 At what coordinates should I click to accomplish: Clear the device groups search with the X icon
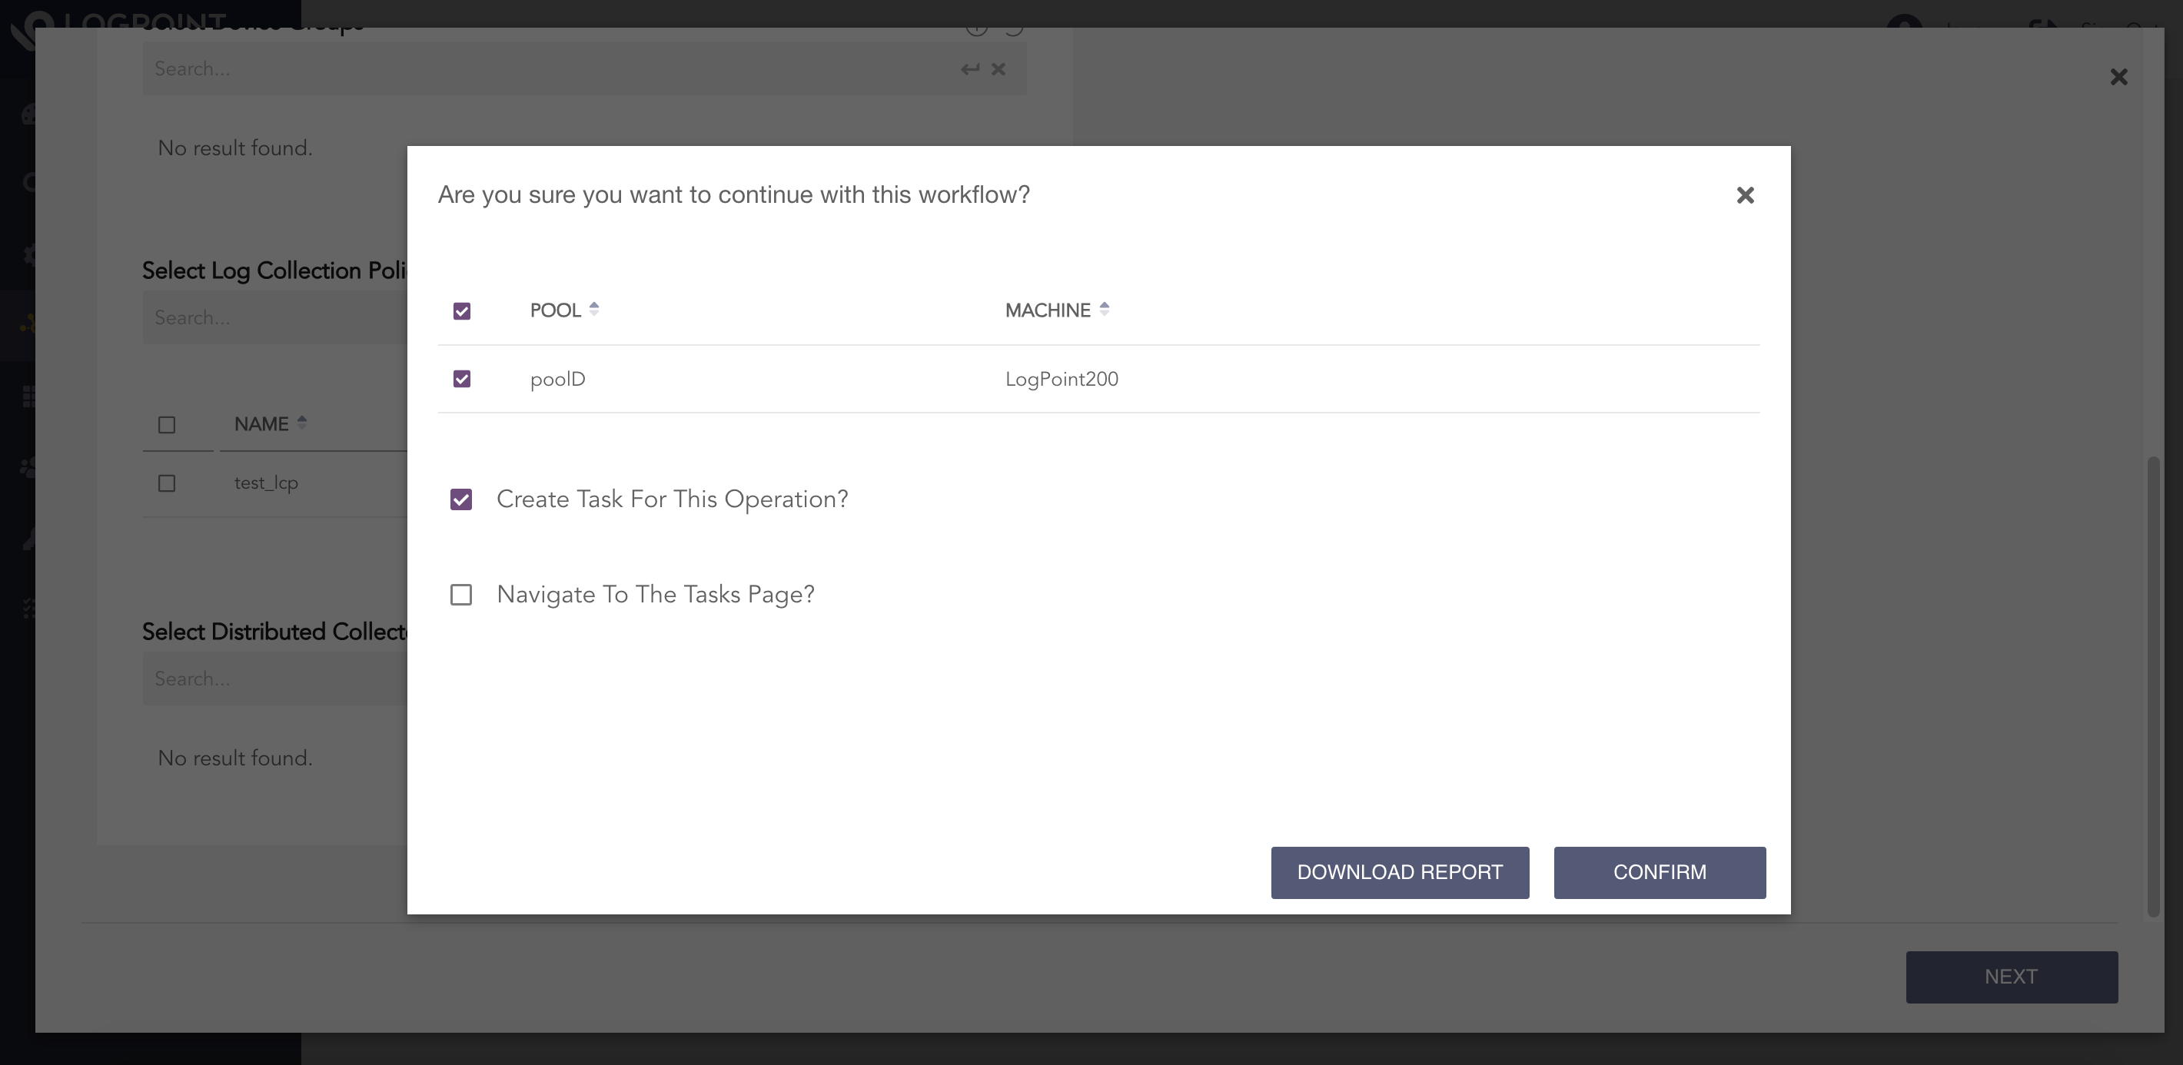point(998,69)
